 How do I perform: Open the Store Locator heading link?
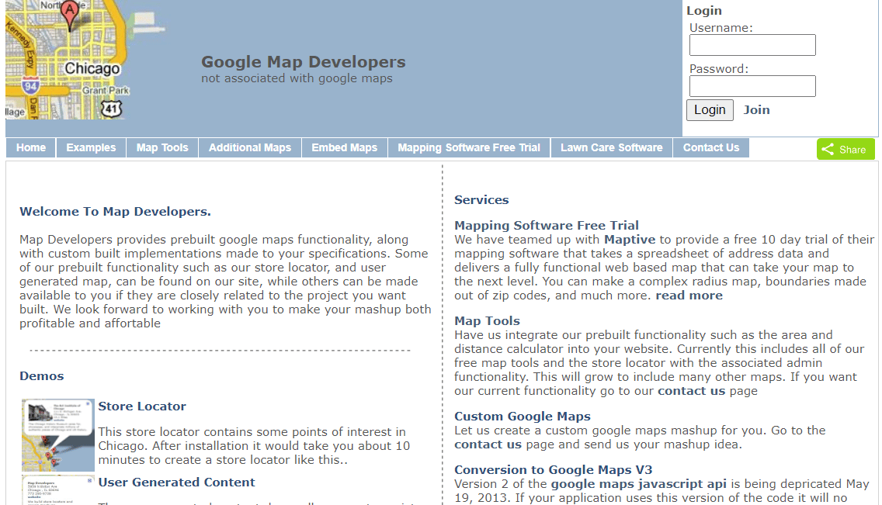(x=142, y=406)
